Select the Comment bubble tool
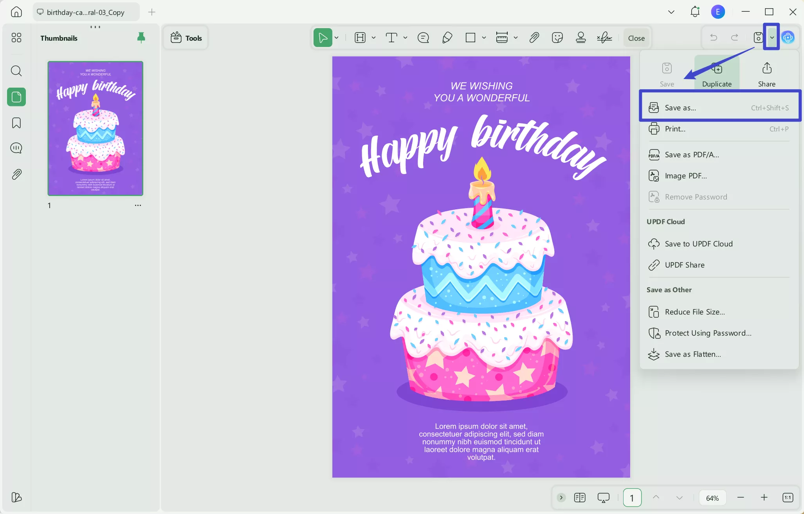This screenshot has height=514, width=804. point(423,38)
